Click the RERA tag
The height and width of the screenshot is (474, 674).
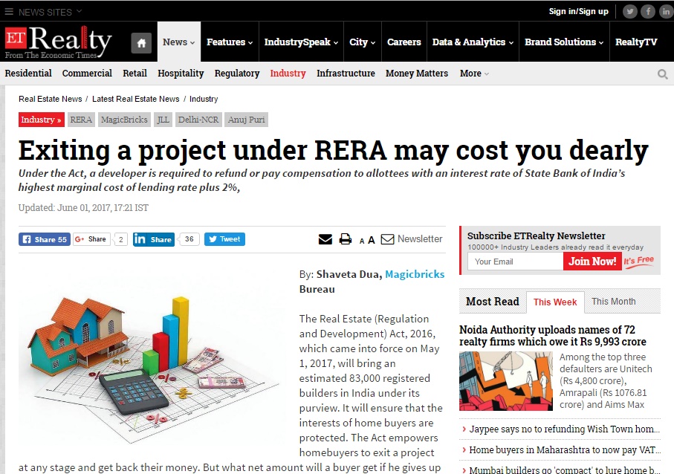point(81,120)
